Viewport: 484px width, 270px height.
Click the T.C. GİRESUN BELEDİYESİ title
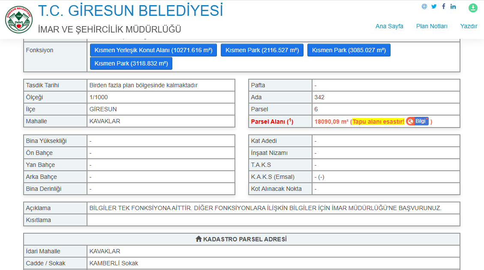click(130, 11)
